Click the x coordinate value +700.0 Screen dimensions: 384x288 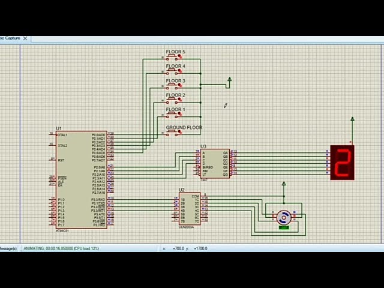[178, 248]
